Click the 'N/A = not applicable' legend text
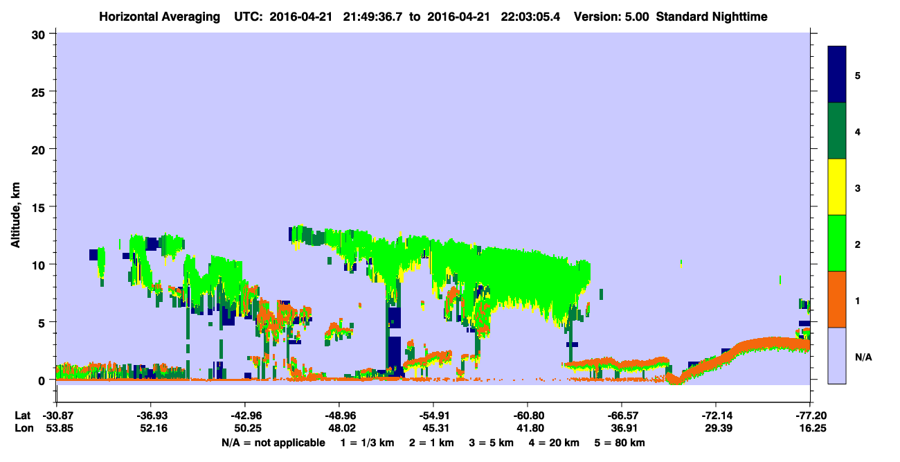Viewport: 900px width, 462px height. (273, 443)
